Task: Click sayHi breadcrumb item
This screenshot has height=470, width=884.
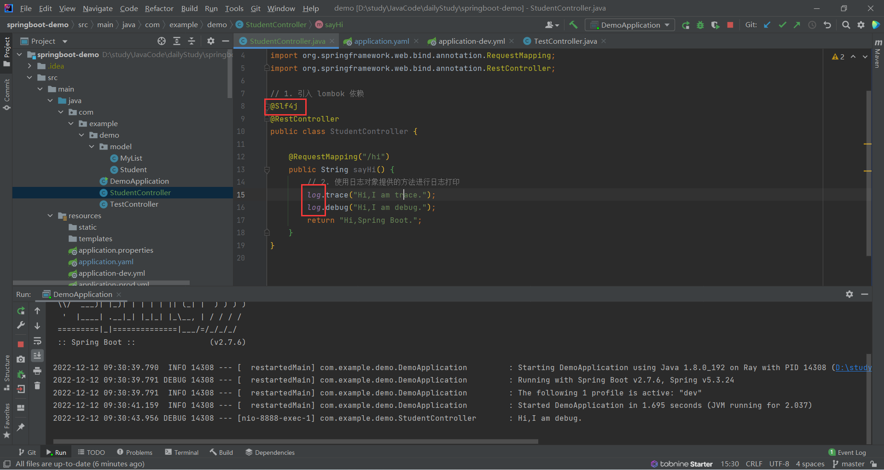Action: click(x=329, y=25)
